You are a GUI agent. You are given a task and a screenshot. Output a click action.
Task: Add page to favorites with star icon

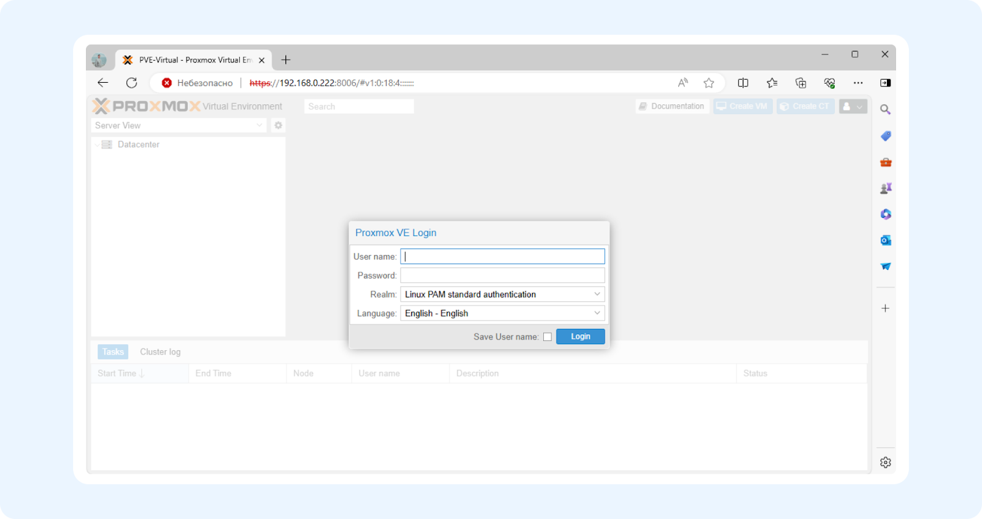tap(709, 83)
